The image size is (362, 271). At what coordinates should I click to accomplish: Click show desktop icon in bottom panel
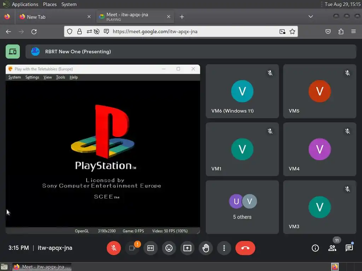point(4,267)
